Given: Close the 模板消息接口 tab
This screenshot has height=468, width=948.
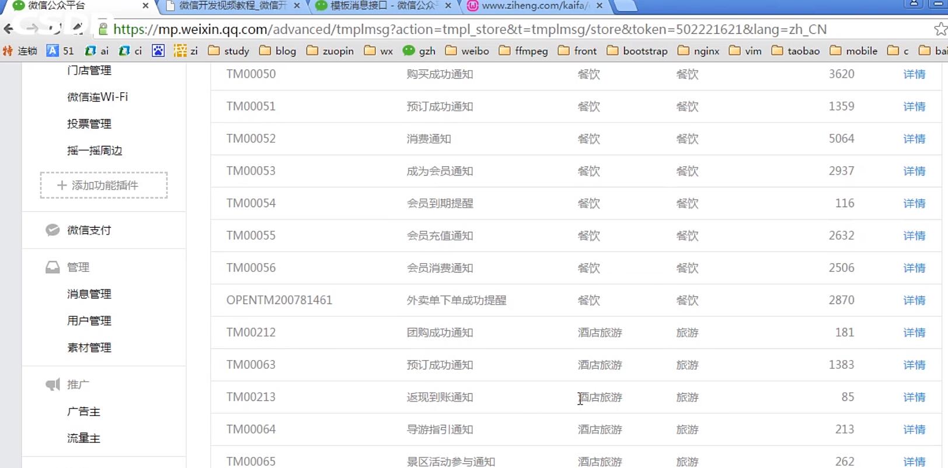Looking at the screenshot, I should click(x=448, y=6).
